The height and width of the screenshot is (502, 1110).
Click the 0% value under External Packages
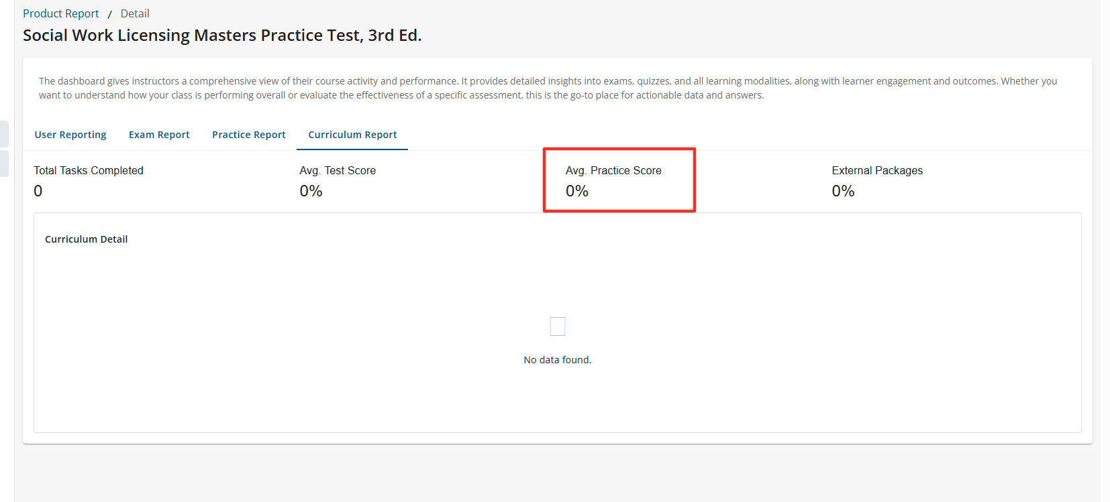tap(843, 191)
